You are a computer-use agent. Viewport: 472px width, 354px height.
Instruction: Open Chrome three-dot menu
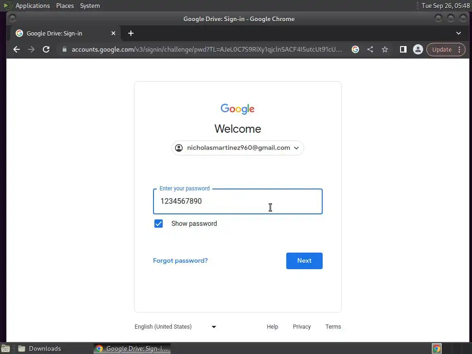coord(460,49)
